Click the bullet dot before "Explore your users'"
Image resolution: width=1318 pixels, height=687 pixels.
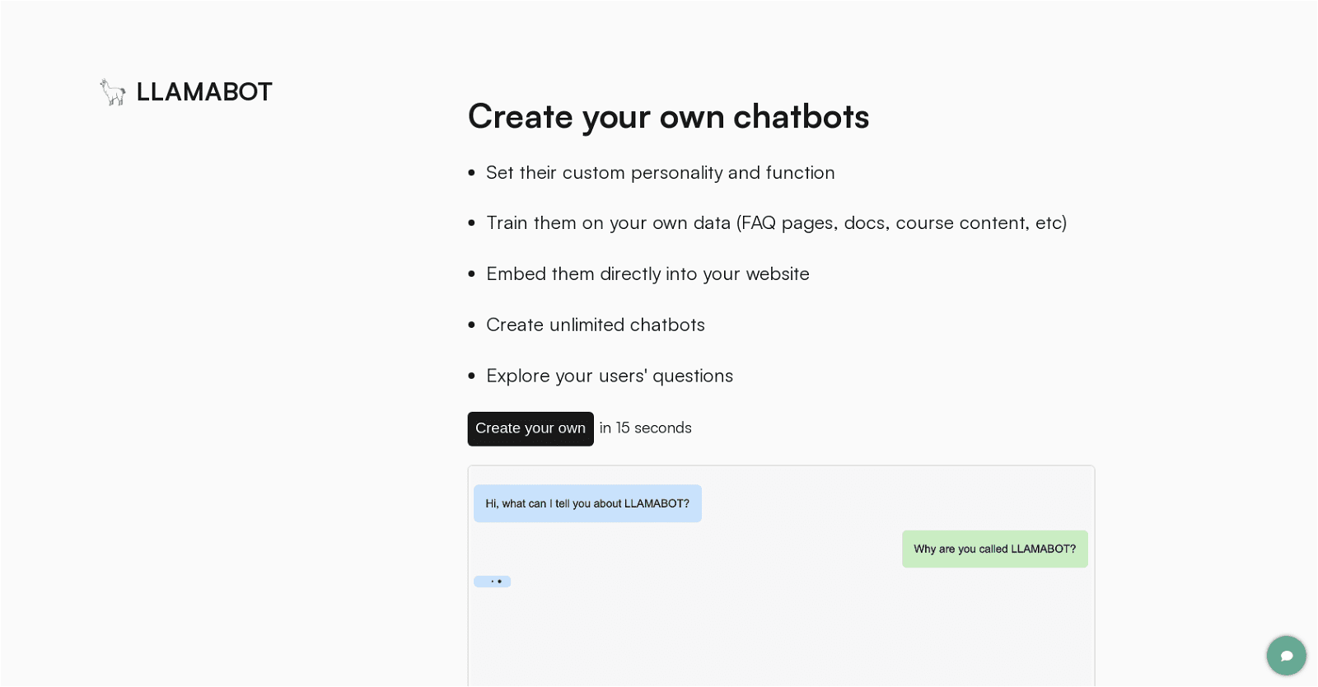(472, 376)
